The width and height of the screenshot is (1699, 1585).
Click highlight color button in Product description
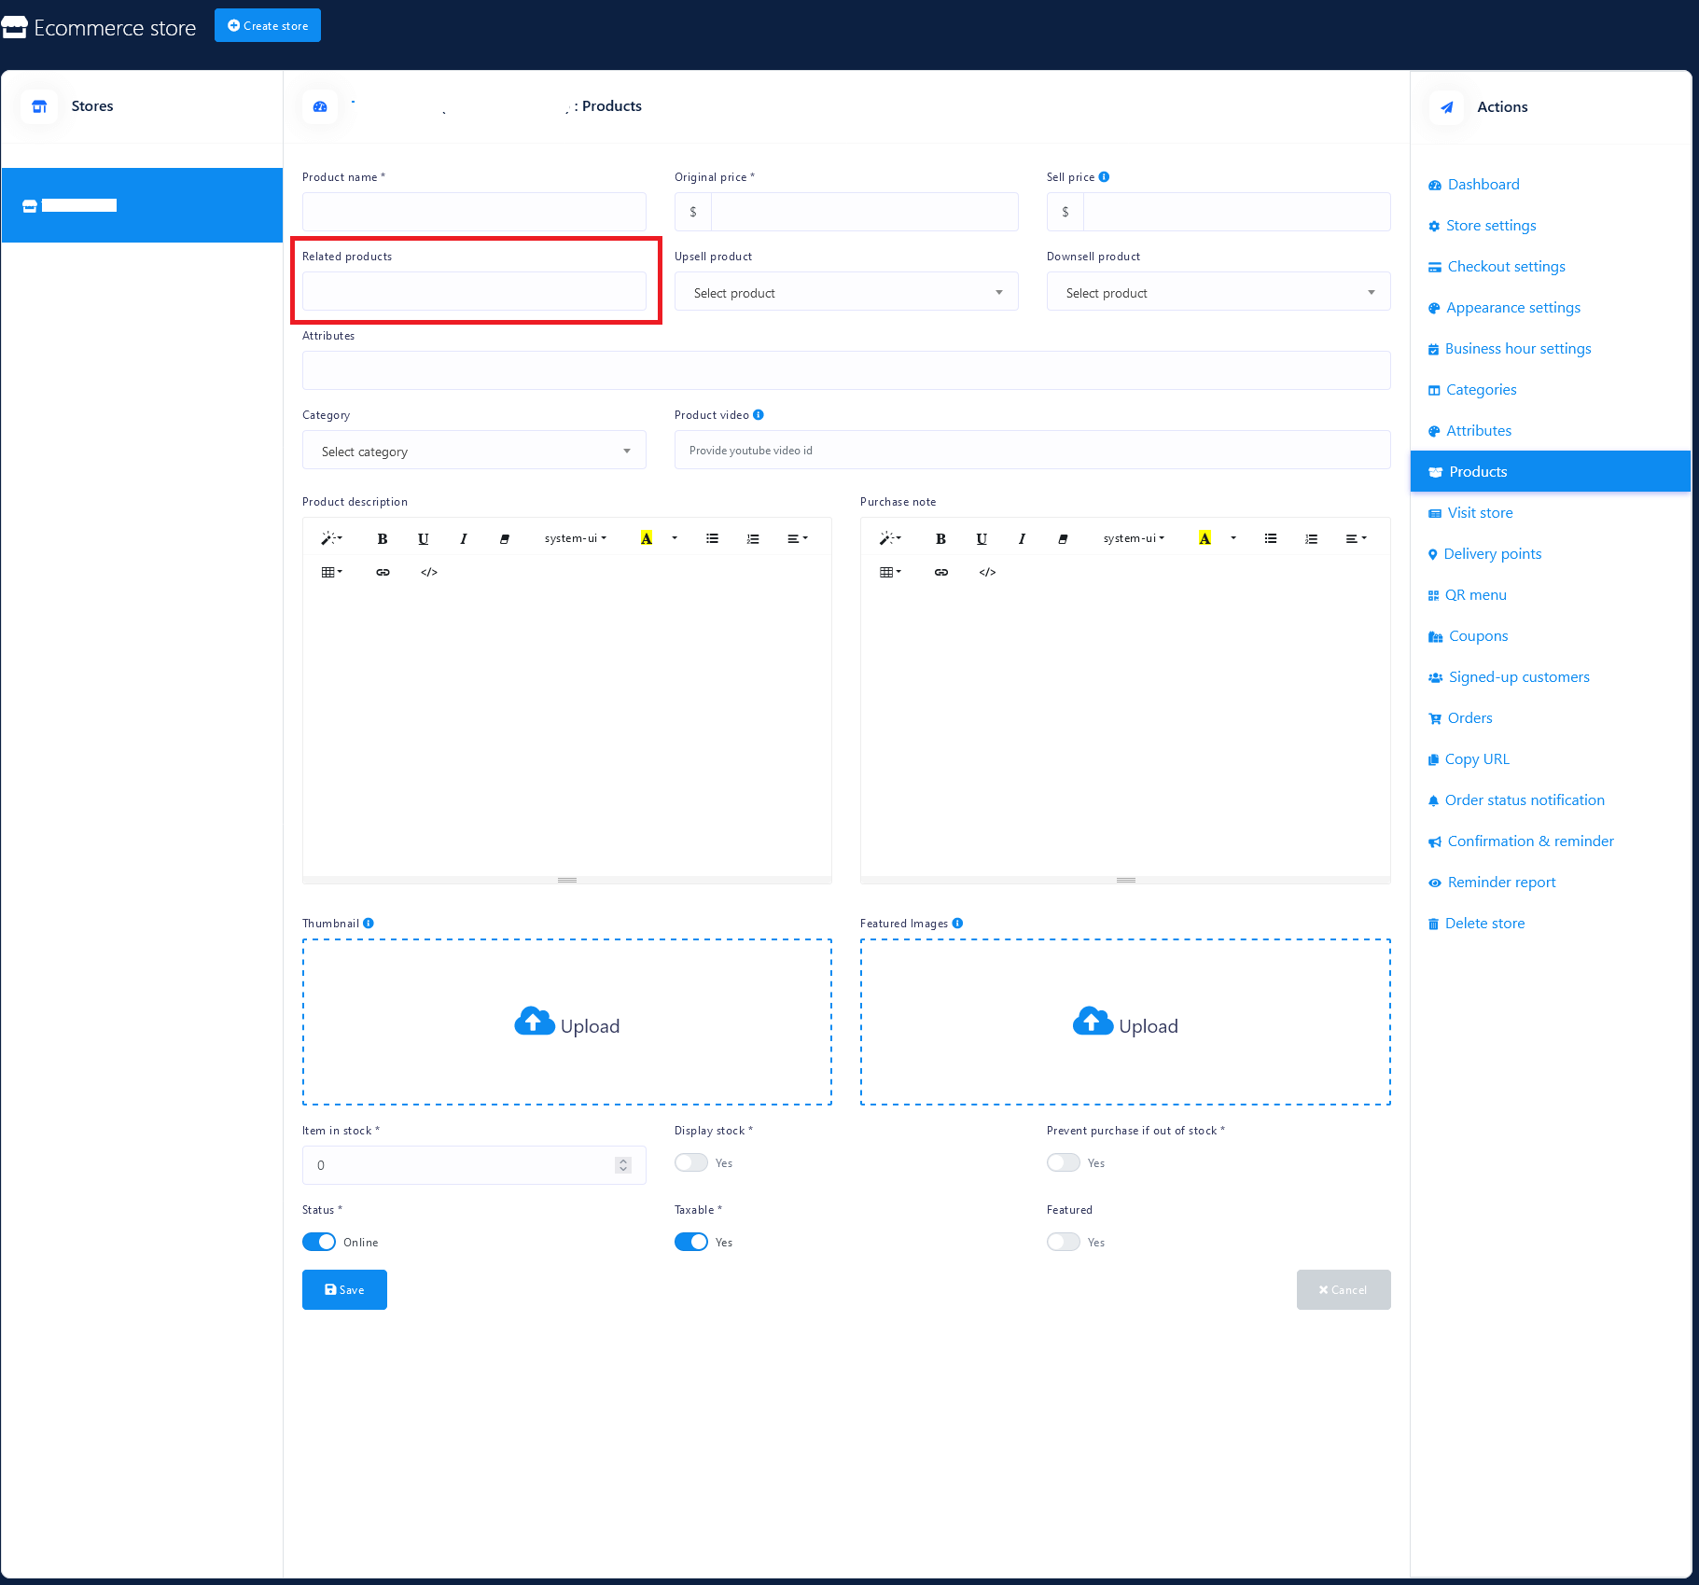pos(646,538)
